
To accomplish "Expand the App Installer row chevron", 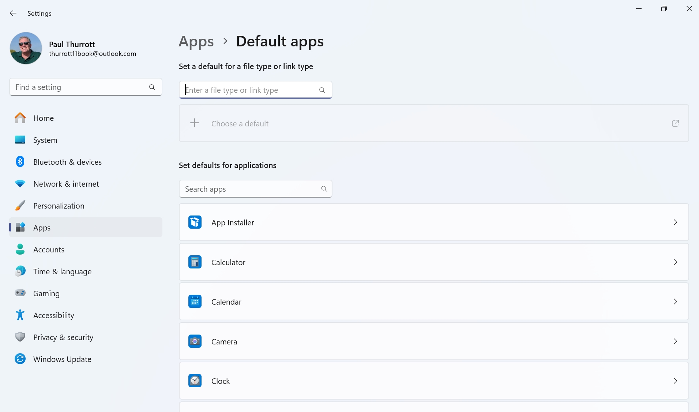I will [x=675, y=222].
